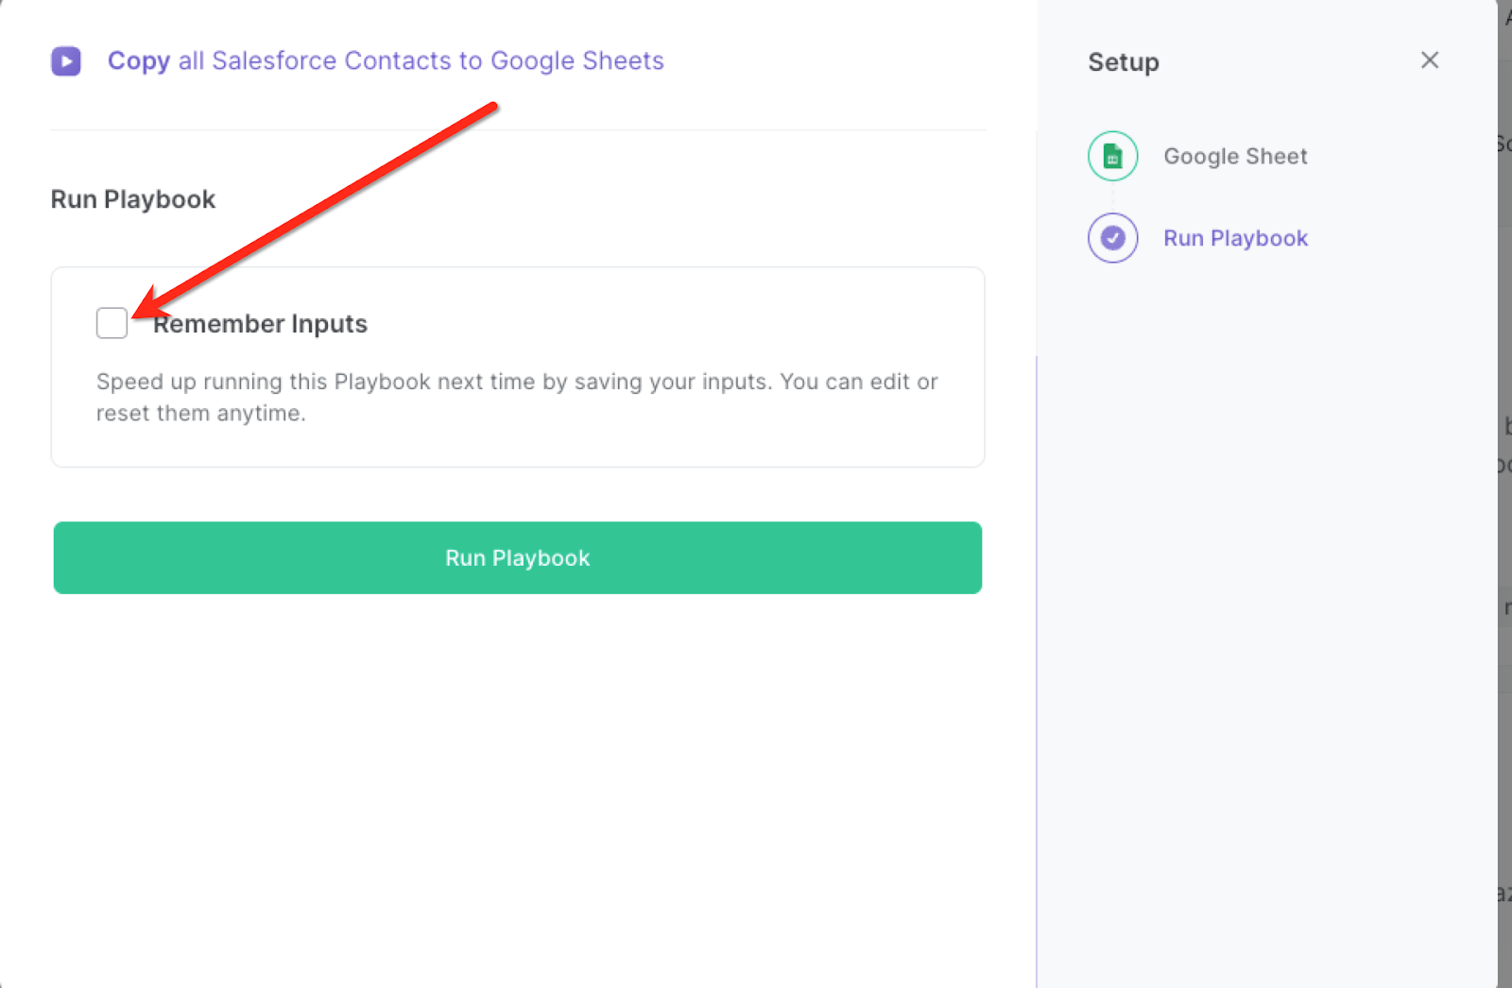Go to the Google Sheet setup step
1512x988 pixels.
pyautogui.click(x=1235, y=156)
